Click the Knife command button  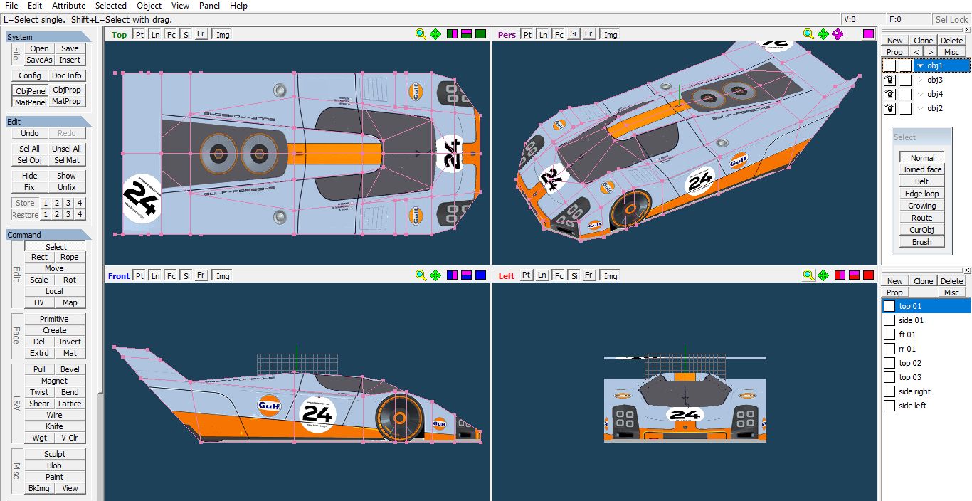[54, 426]
